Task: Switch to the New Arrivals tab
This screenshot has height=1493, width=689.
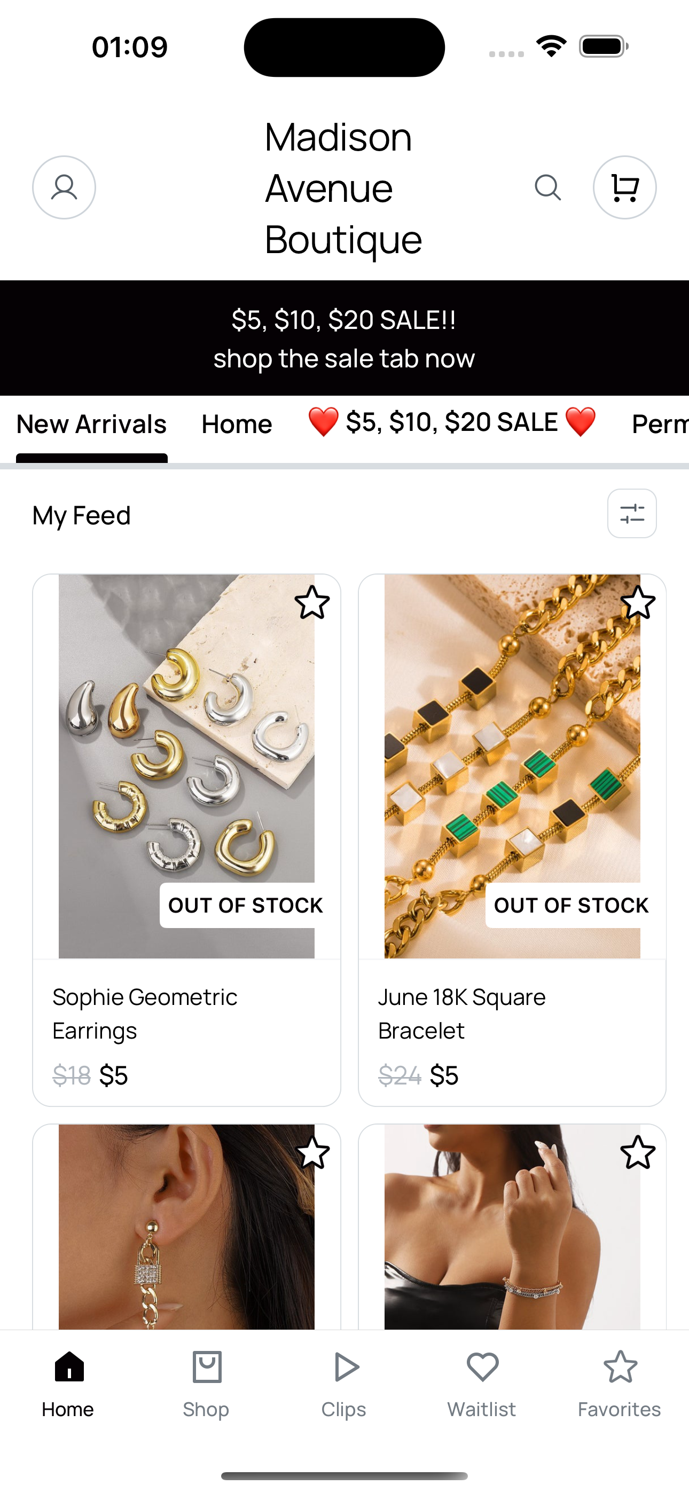Action: [92, 425]
